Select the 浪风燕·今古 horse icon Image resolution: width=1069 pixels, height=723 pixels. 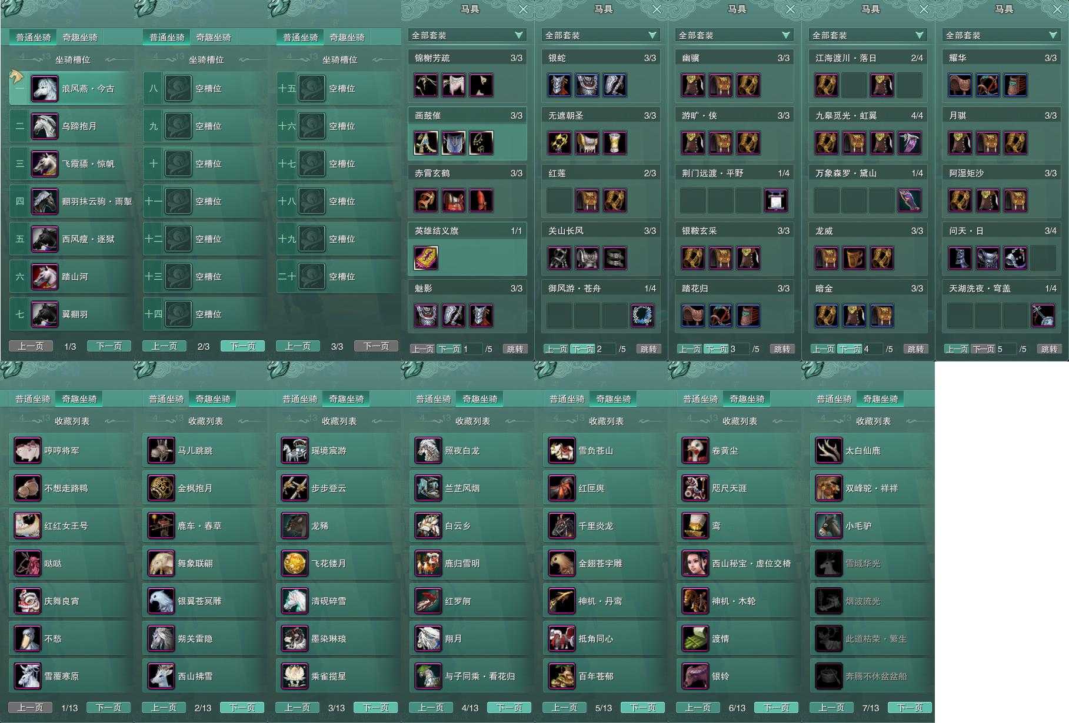tap(44, 89)
